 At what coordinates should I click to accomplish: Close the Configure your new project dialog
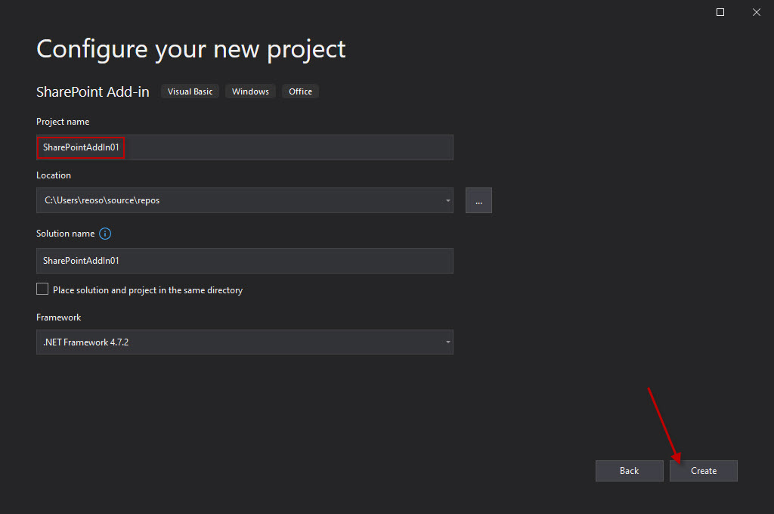pyautogui.click(x=756, y=12)
